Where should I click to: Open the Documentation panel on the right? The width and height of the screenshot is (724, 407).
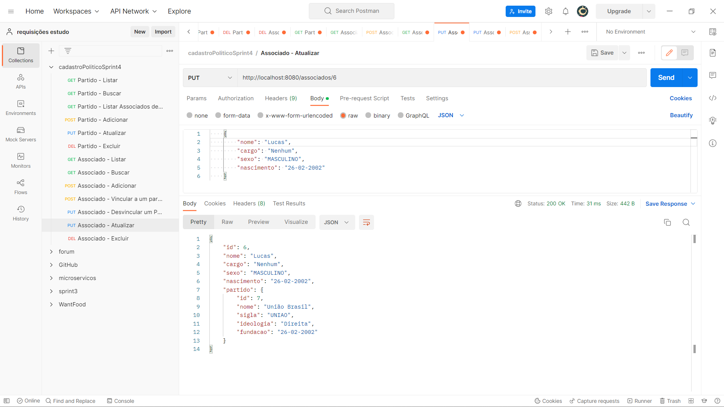pyautogui.click(x=713, y=53)
